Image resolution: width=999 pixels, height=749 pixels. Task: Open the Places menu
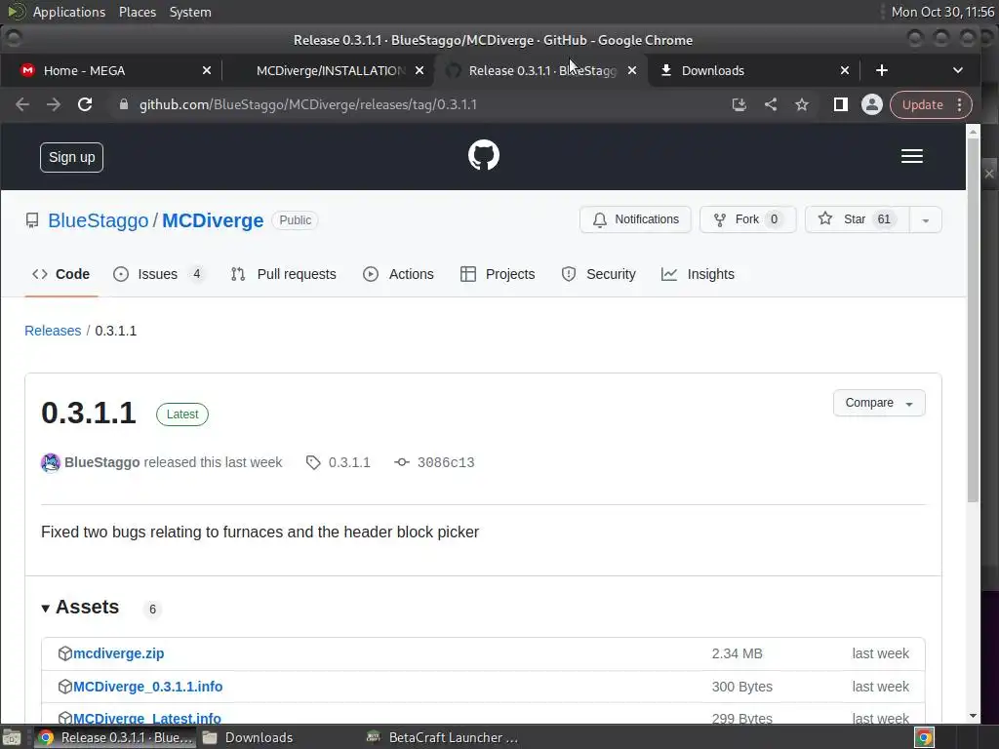[137, 12]
